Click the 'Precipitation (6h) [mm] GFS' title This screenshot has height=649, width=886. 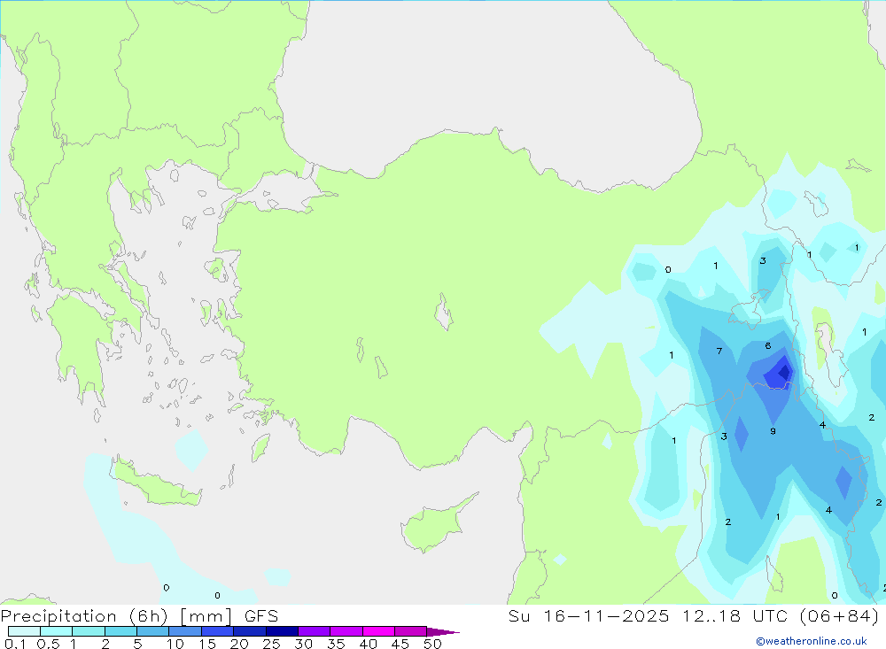pyautogui.click(x=140, y=615)
